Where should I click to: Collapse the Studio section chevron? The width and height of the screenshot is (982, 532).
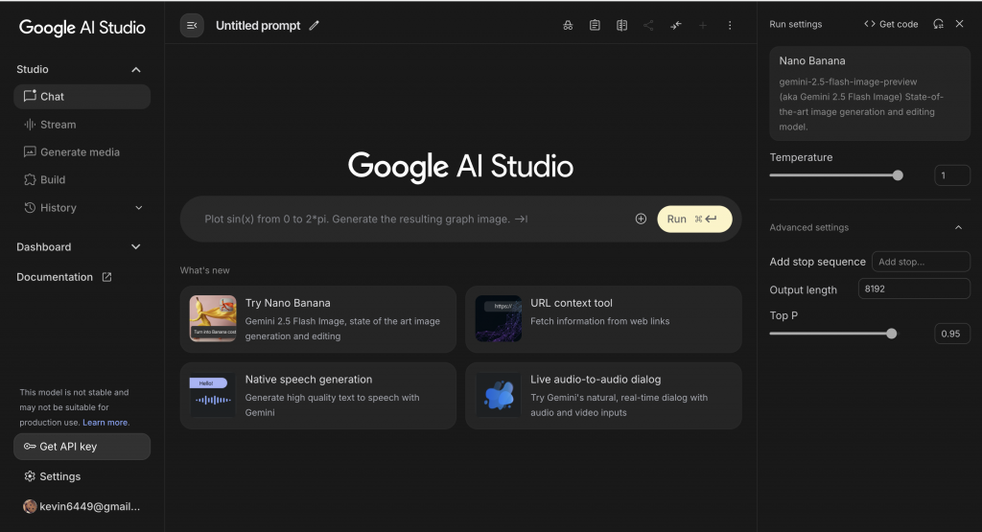click(136, 69)
